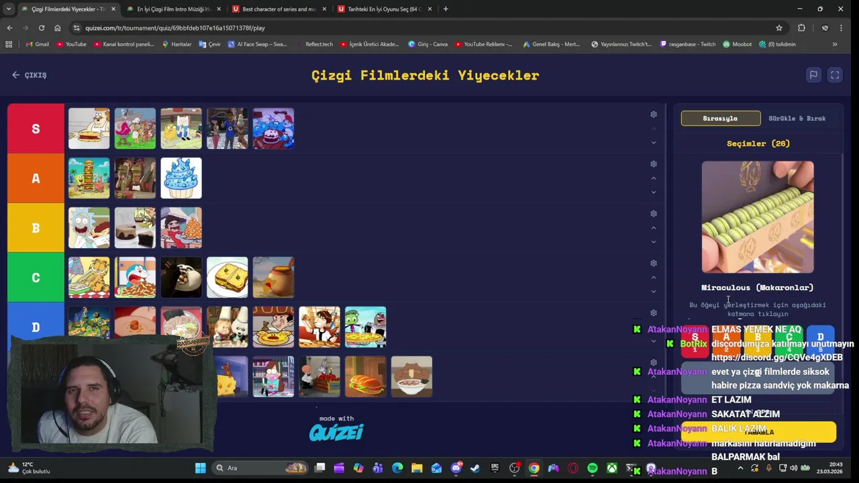
Task: Click the flag report icon top right
Action: tap(813, 75)
